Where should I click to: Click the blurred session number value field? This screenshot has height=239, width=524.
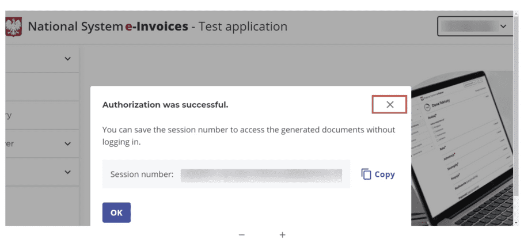(261, 174)
